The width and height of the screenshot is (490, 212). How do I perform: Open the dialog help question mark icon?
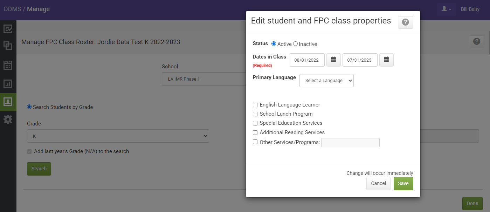coord(405,22)
